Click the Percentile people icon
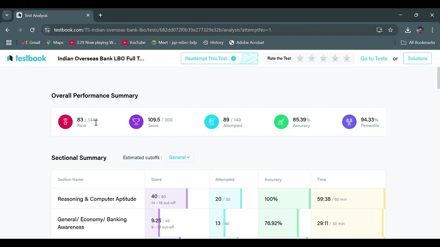 point(349,122)
